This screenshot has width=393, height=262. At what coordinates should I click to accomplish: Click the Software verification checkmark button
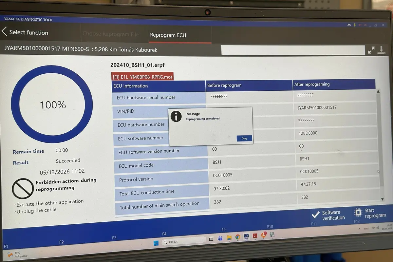328,215
